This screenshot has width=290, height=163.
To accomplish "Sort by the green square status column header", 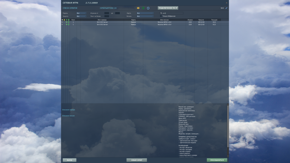I will click(69, 20).
